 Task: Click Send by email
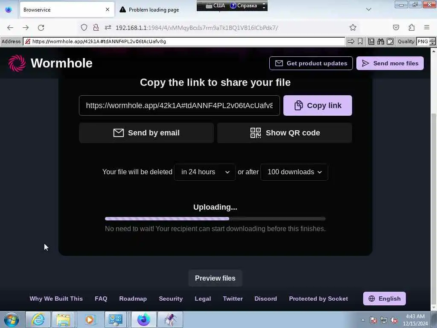tap(146, 133)
